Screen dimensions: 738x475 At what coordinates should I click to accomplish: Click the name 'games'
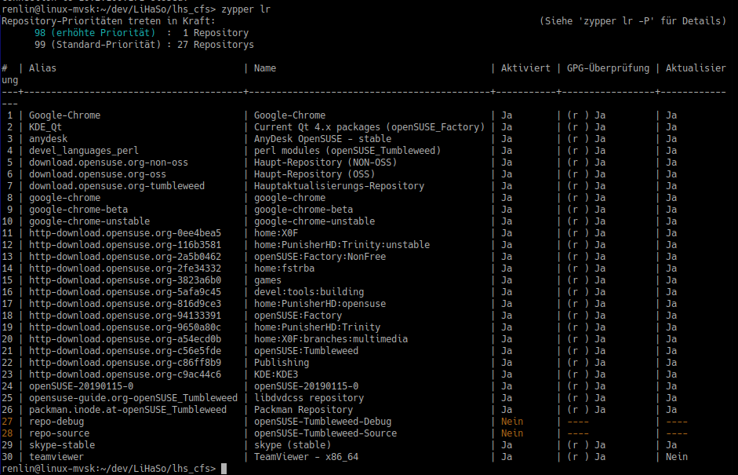point(267,280)
